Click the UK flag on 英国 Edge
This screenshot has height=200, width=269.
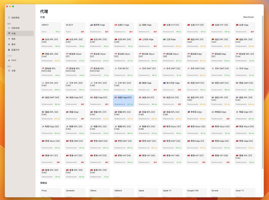click(x=67, y=112)
